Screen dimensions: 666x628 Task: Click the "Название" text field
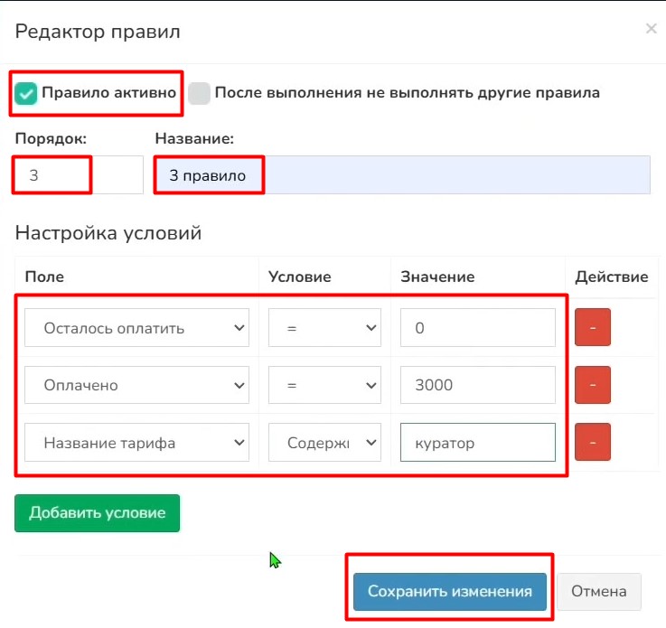click(402, 175)
